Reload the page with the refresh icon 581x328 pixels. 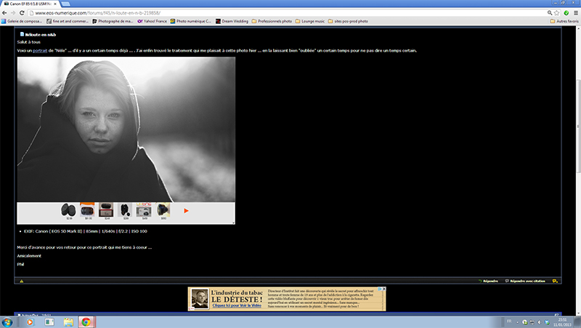tap(24, 13)
